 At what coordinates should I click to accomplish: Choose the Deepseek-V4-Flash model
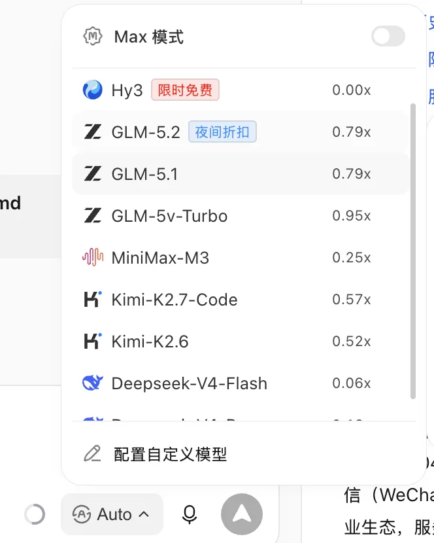241,383
